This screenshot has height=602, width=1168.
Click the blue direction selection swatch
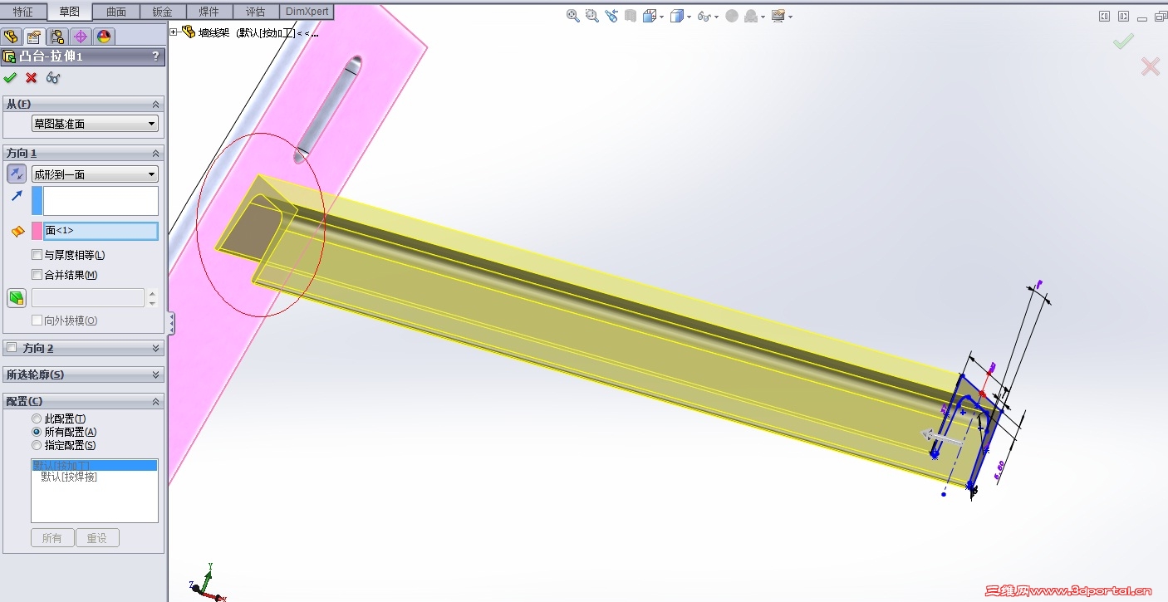37,201
